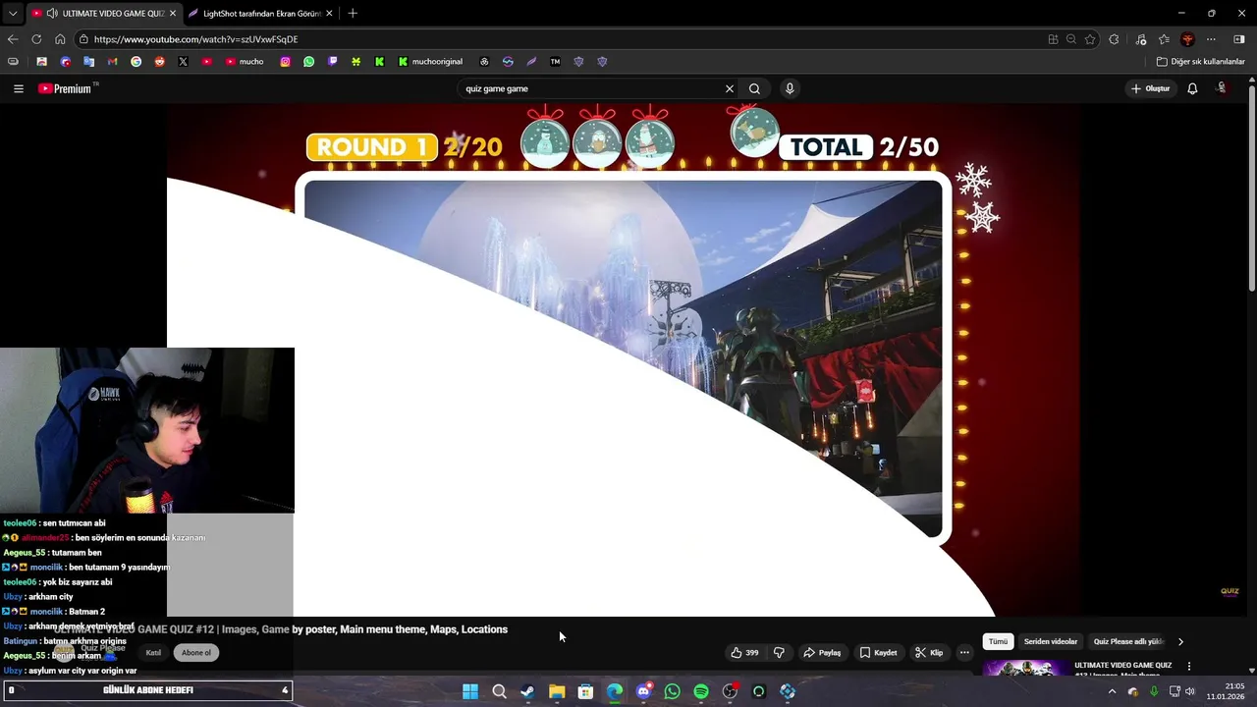1257x707 pixels.
Task: Toggle the Edge sidebar panel button
Action: pyautogui.click(x=1238, y=39)
